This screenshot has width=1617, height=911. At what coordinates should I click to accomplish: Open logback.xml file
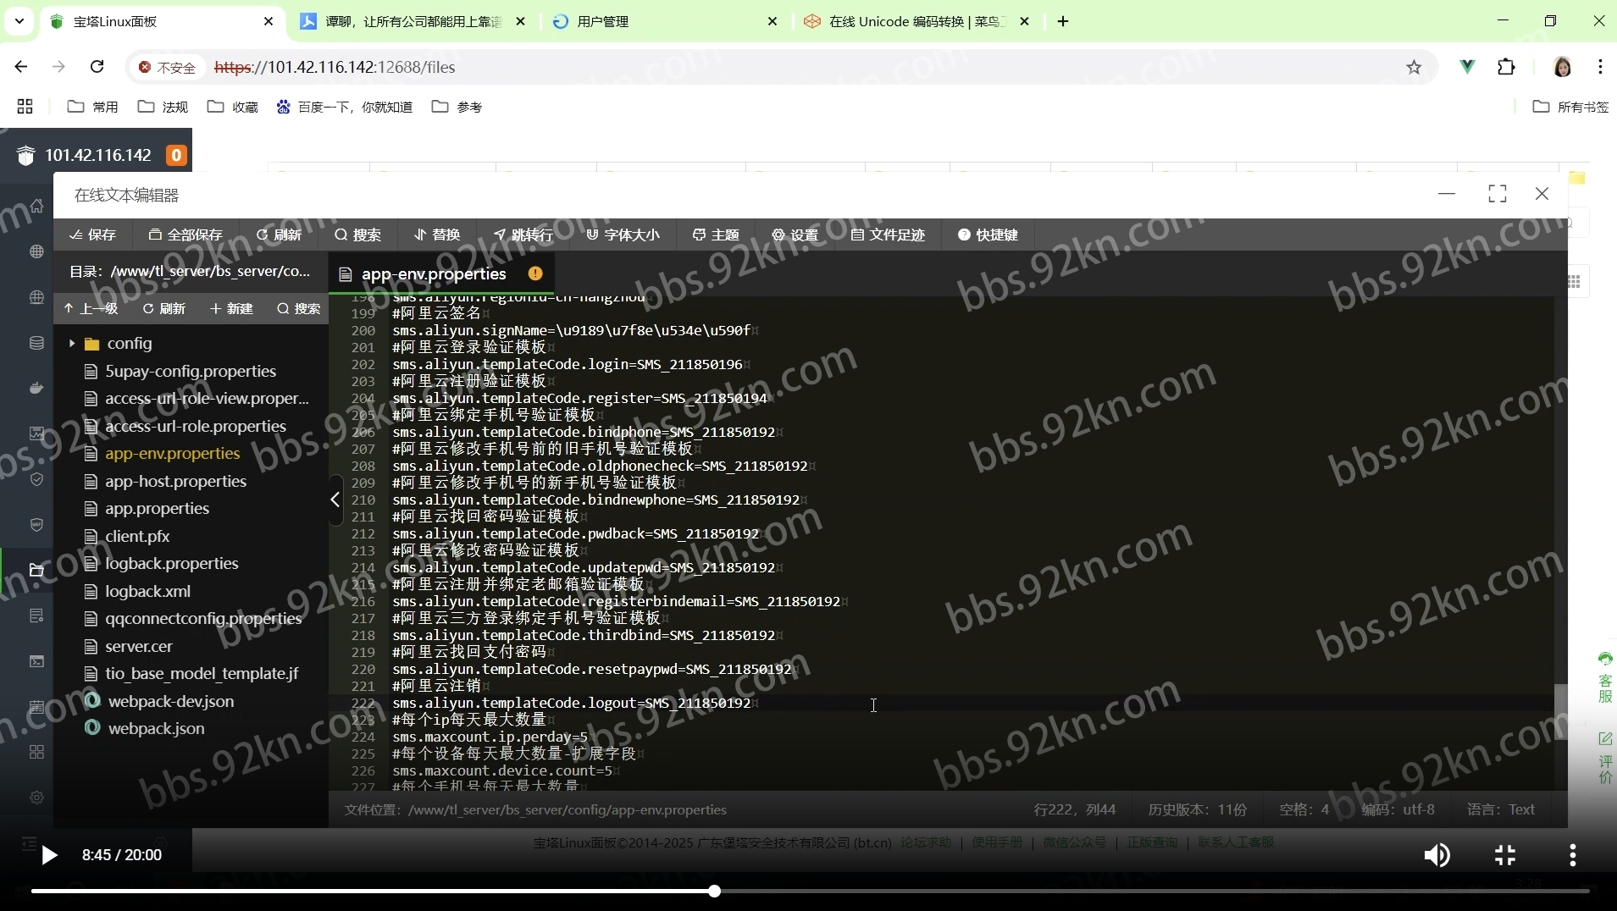147,591
